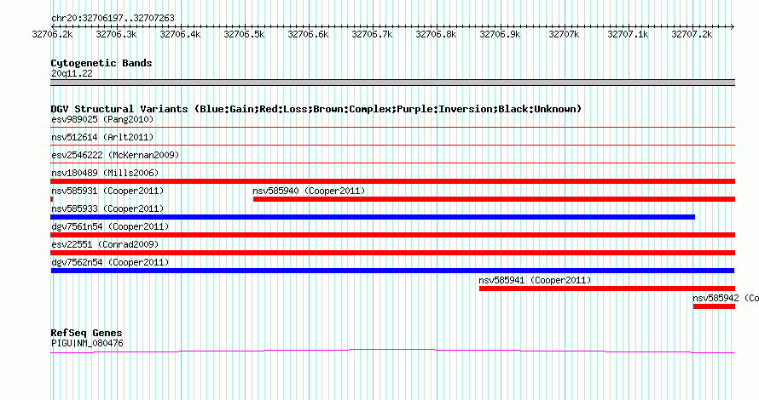Click the 32706.6k ruler tick label
759x400 pixels.
pos(308,34)
